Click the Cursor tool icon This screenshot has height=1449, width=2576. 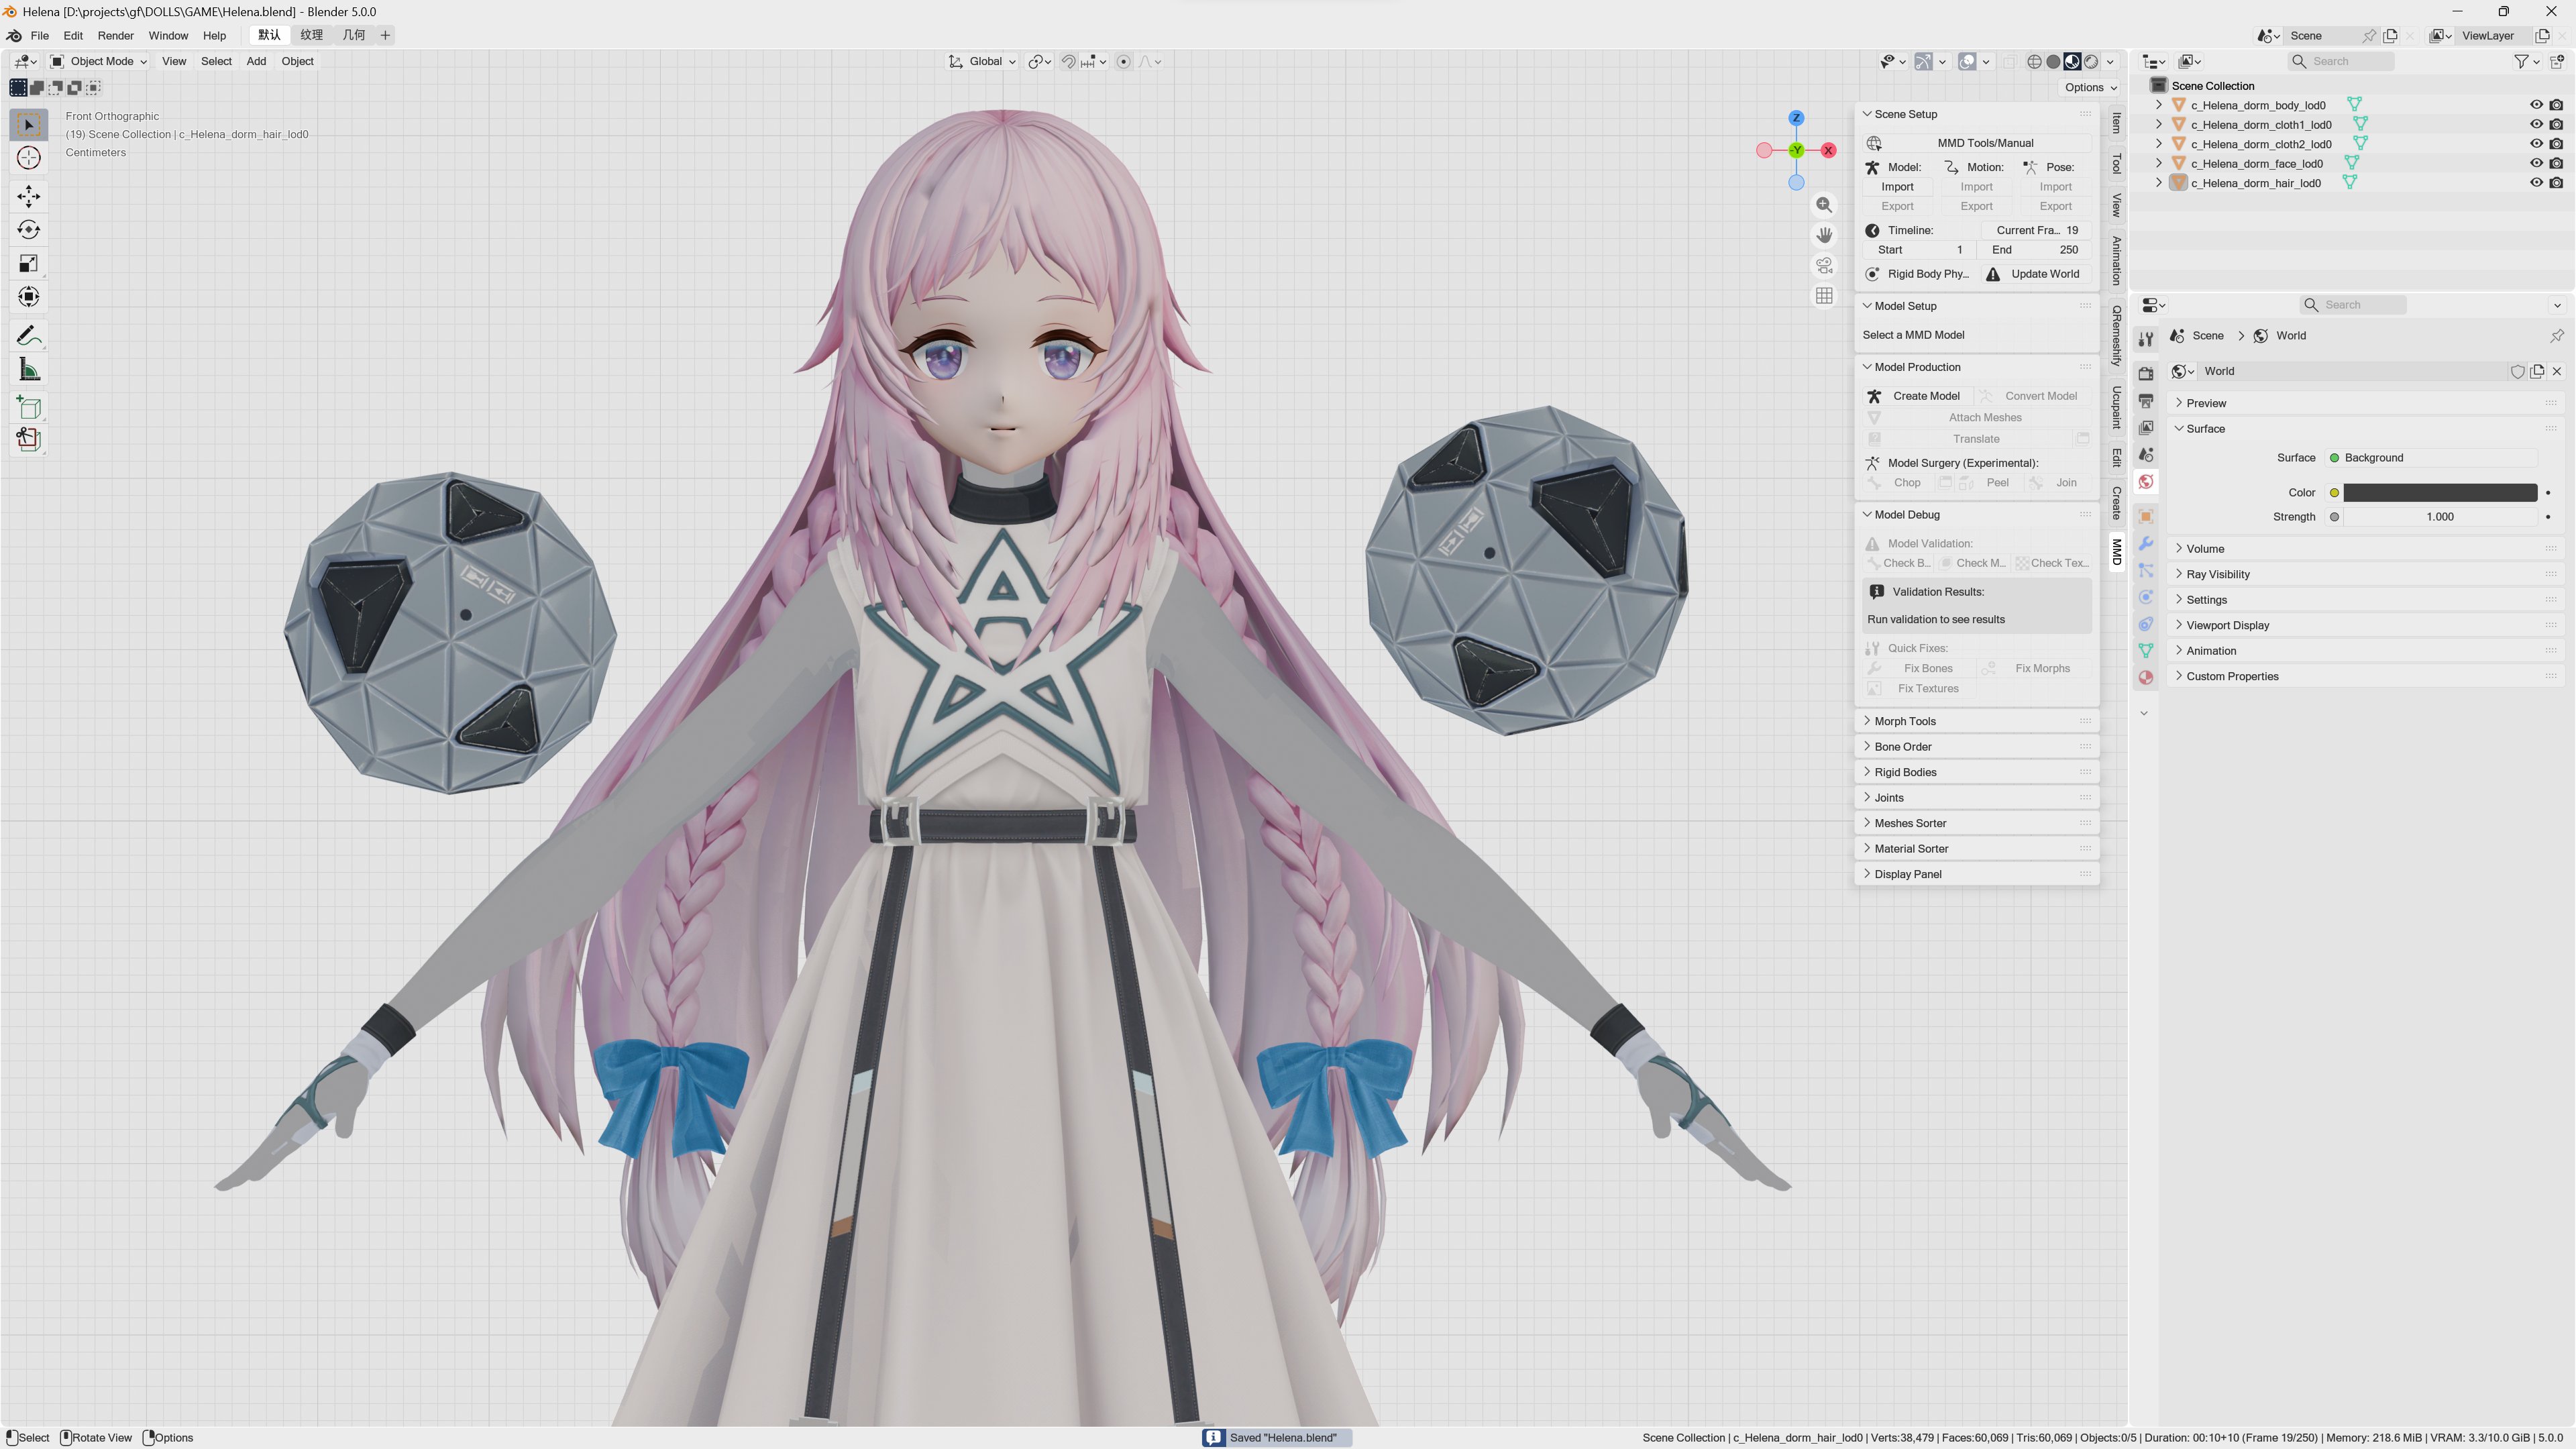coord(28,158)
